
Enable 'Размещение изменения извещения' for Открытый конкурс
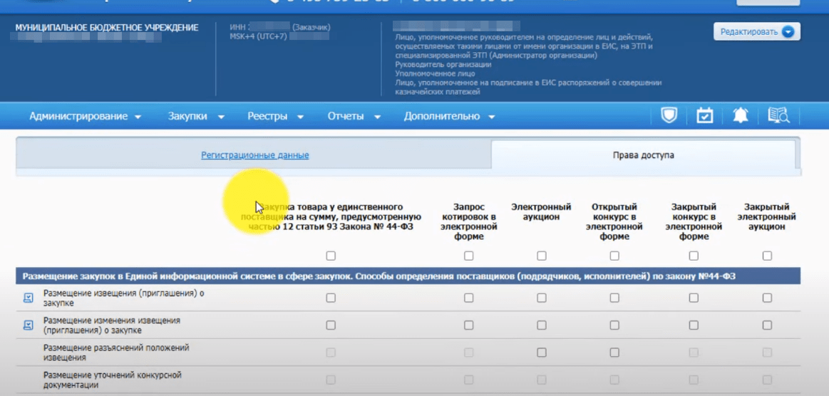point(614,325)
